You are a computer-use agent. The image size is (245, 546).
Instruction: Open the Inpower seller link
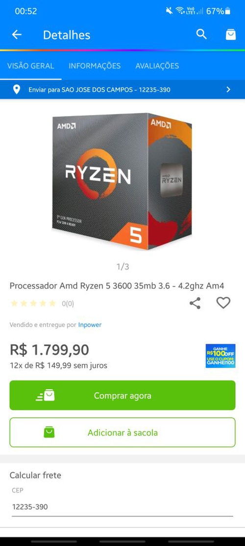(90, 325)
